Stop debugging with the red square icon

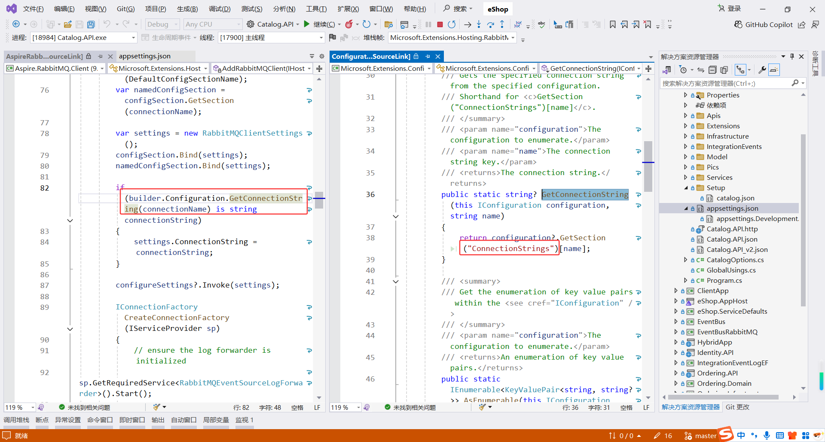click(440, 24)
